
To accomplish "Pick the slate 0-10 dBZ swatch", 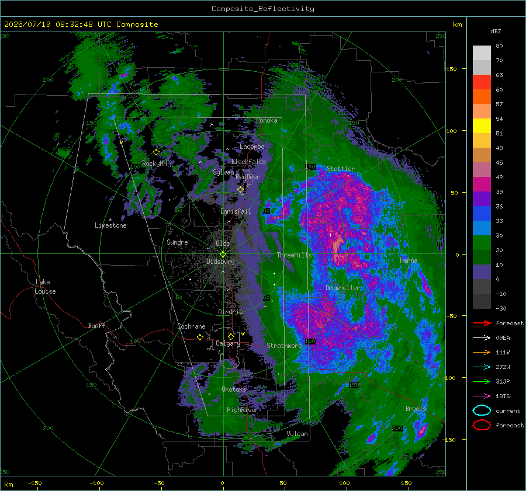I will tap(482, 272).
